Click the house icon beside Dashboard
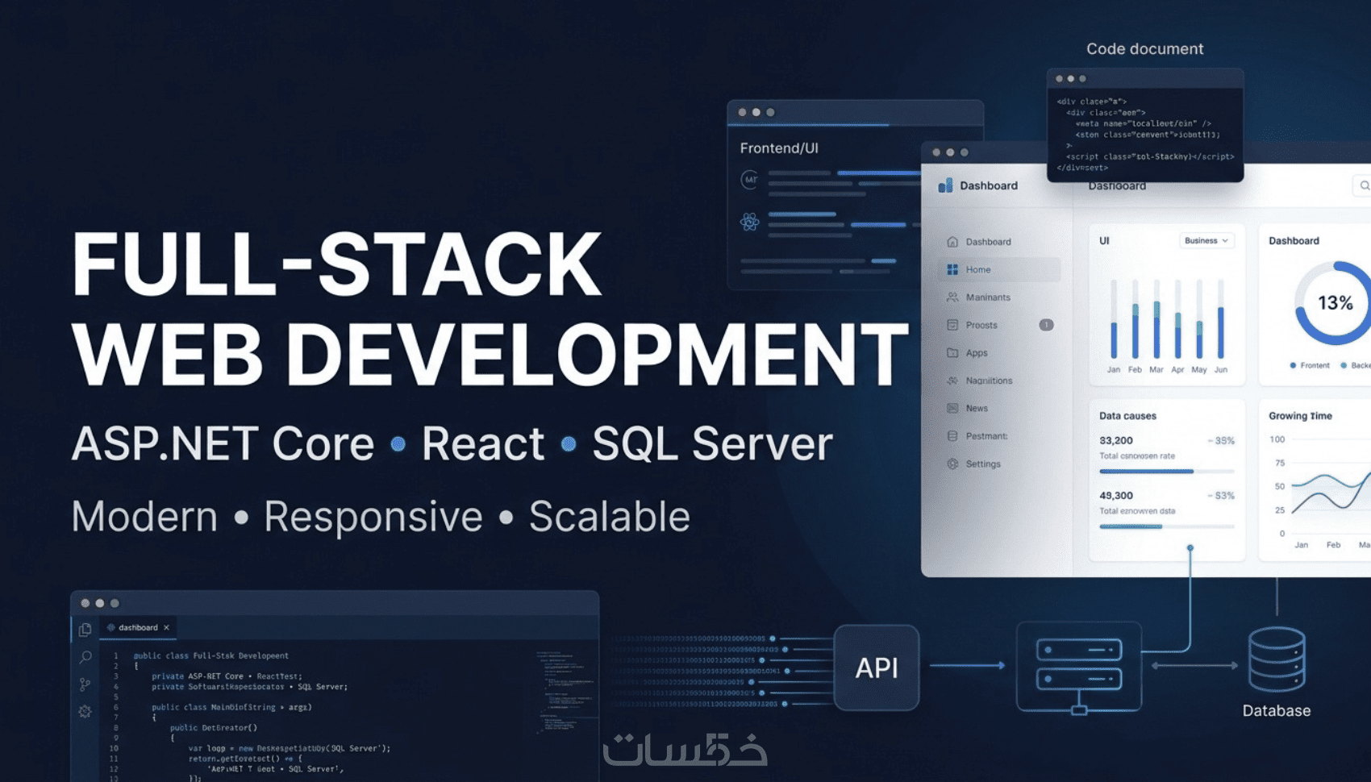The height and width of the screenshot is (782, 1371). click(952, 242)
